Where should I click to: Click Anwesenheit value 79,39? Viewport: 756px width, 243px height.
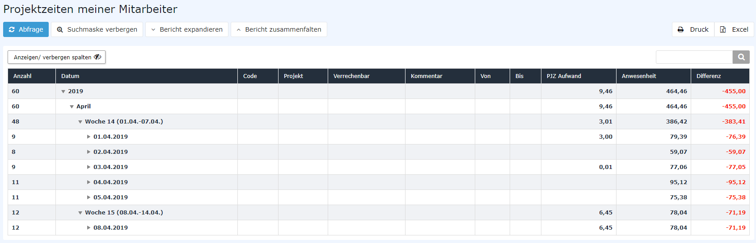(x=679, y=137)
